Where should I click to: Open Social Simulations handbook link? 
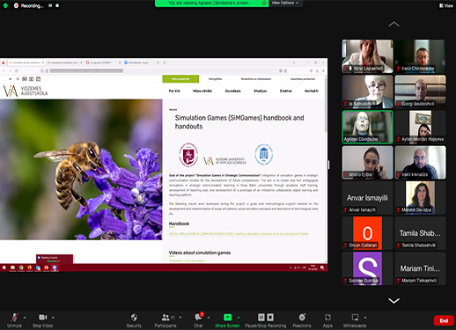pos(239,234)
